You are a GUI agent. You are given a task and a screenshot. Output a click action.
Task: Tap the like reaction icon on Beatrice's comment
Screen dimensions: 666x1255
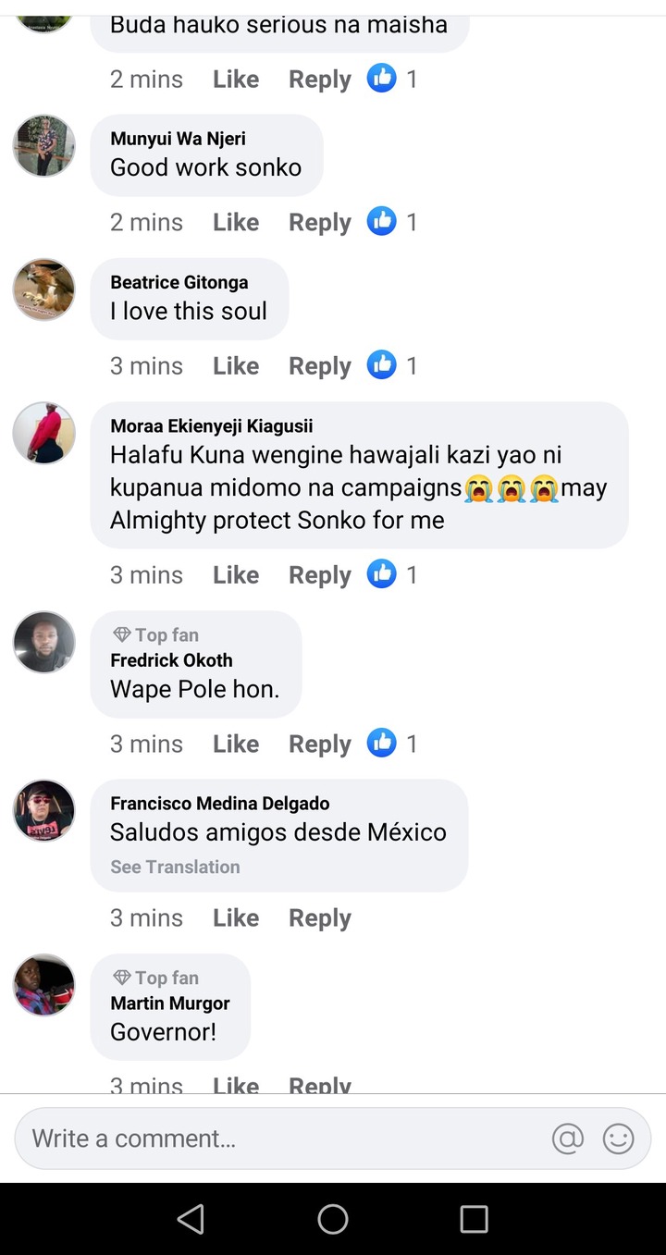tap(381, 365)
